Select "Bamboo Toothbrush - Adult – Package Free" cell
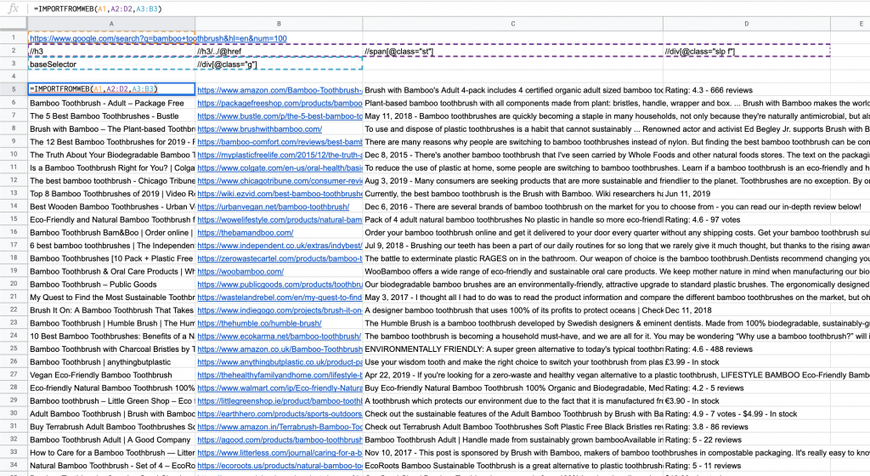Screen dimensions: 870x476 pos(111,103)
